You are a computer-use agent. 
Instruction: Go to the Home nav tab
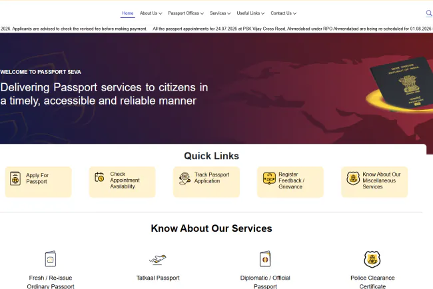(128, 13)
